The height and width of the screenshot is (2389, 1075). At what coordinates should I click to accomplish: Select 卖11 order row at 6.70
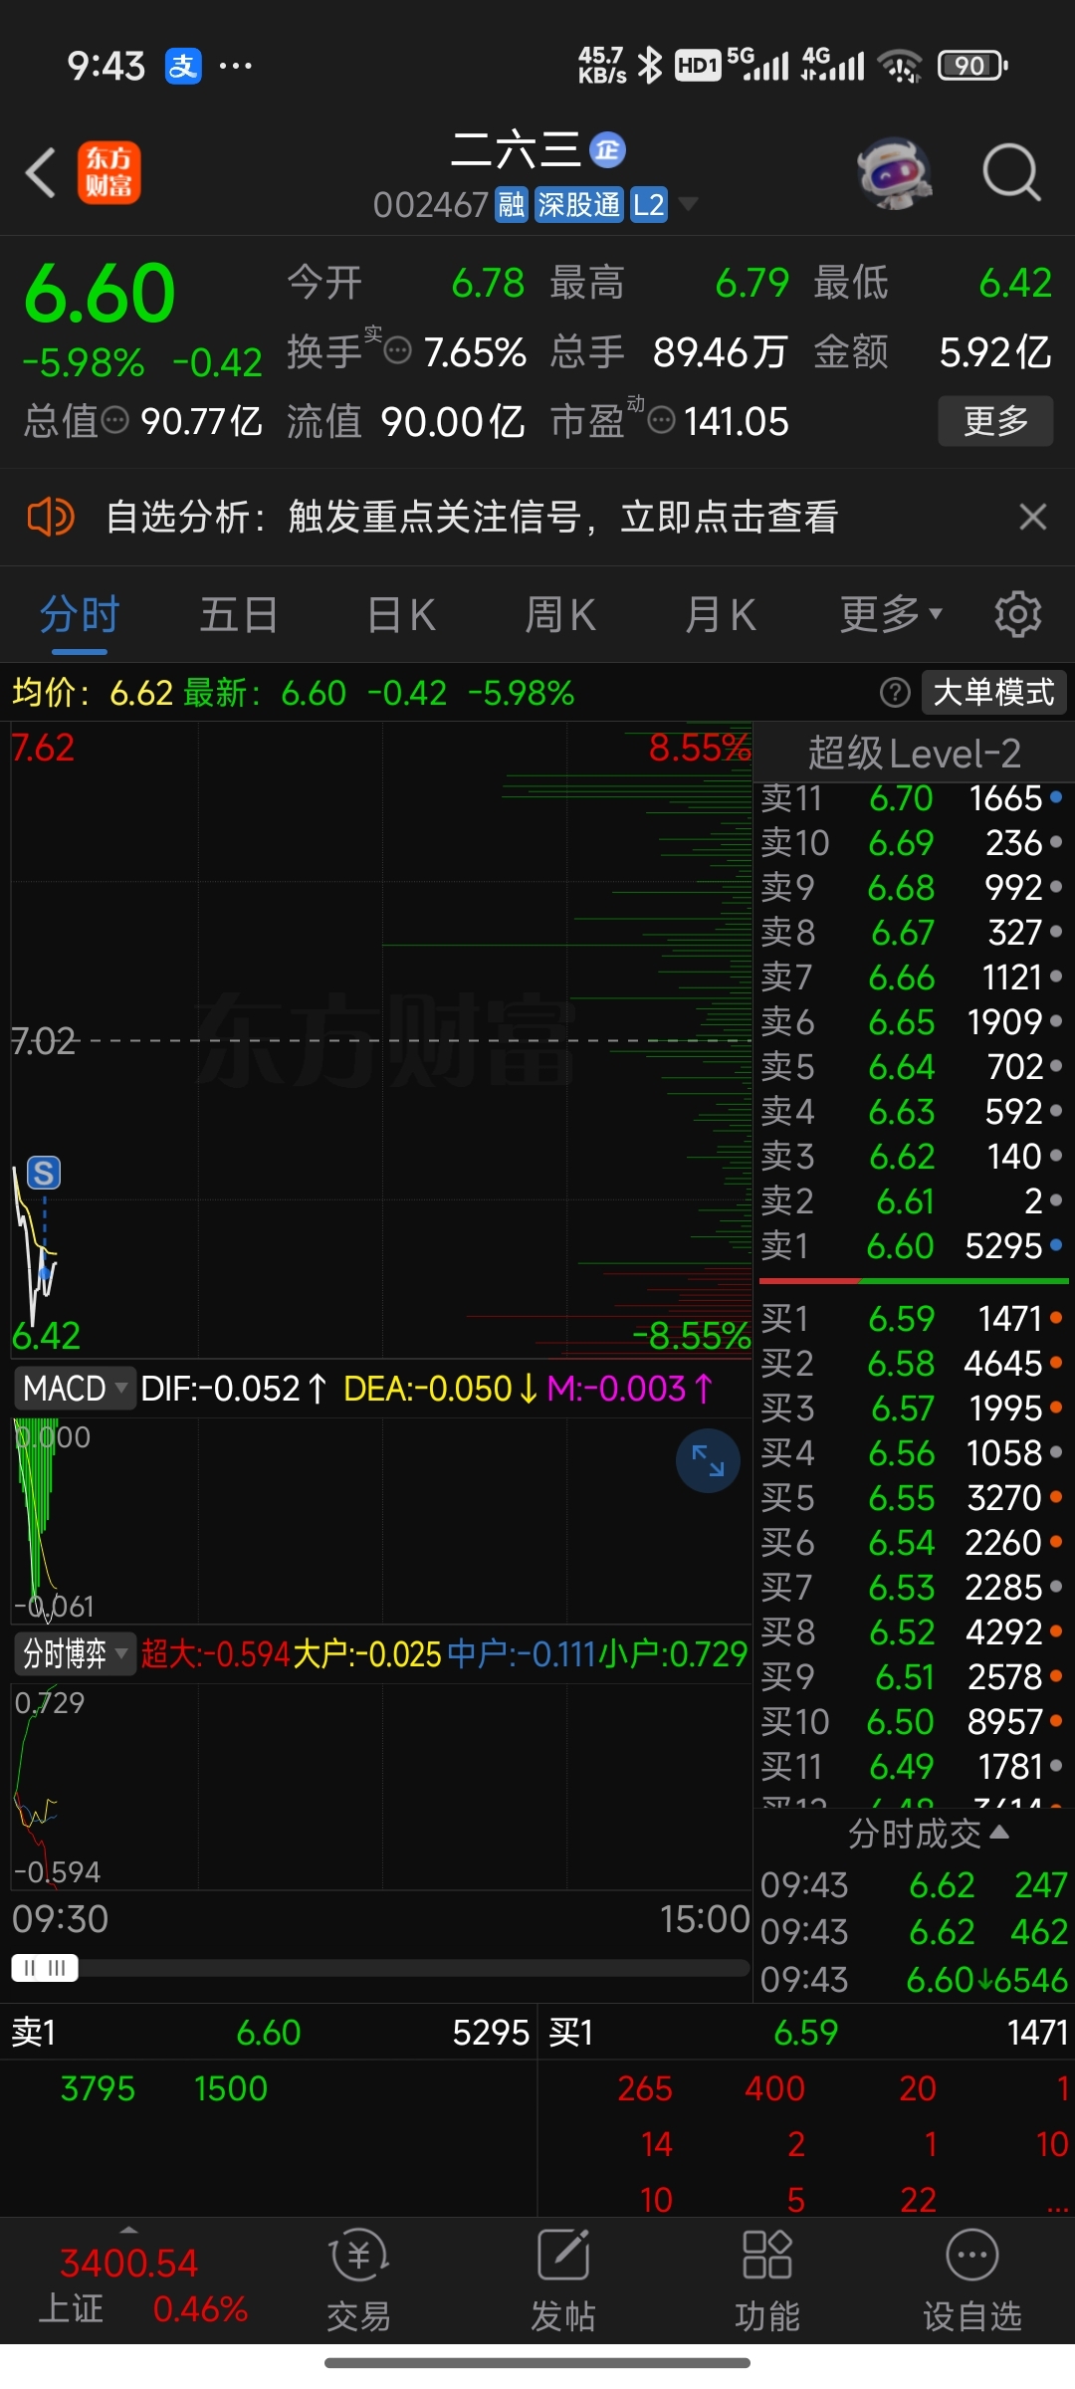913,798
